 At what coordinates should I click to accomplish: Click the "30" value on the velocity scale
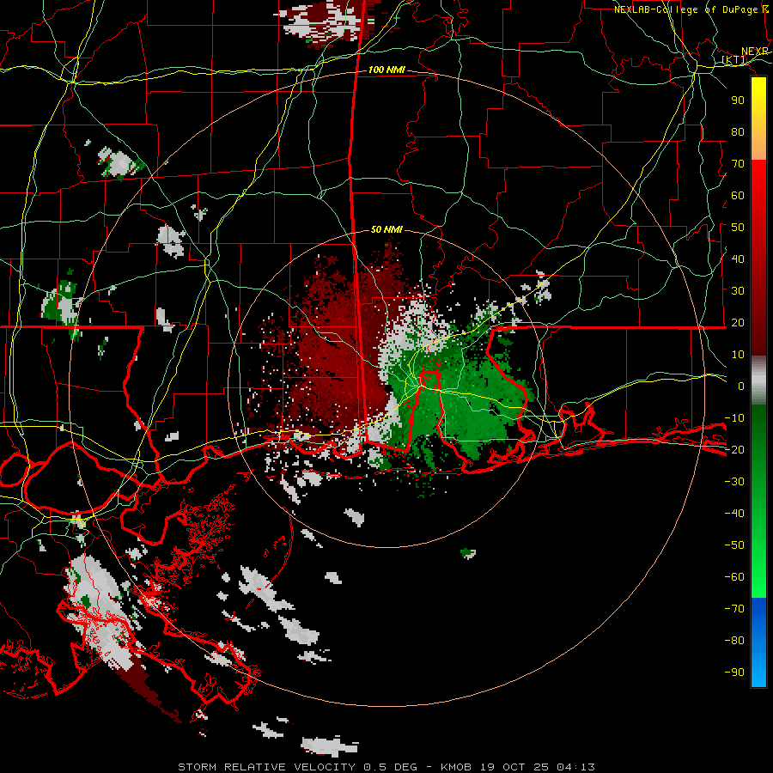[x=738, y=291]
